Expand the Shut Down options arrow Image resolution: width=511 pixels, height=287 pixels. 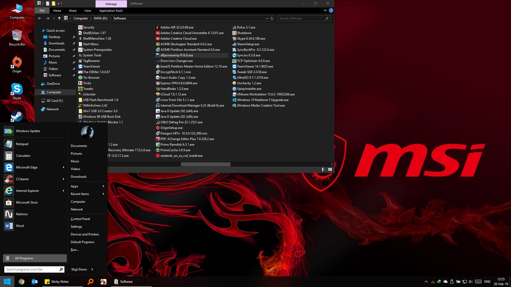pos(92,269)
